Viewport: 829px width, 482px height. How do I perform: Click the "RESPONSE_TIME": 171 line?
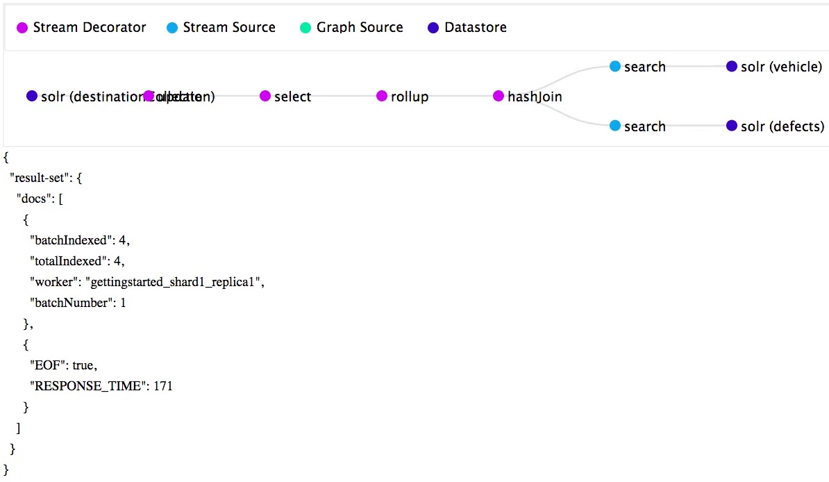101,385
